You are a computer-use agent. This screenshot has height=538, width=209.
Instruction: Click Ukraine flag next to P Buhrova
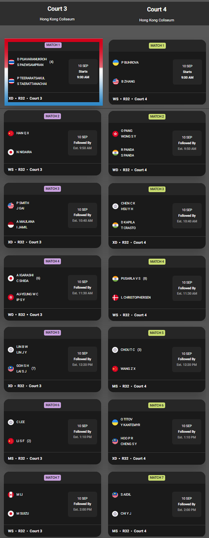pos(115,63)
